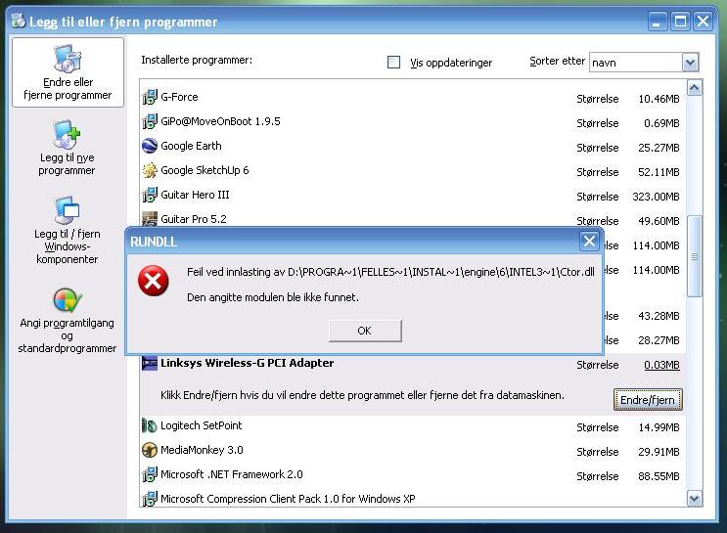Click OK in the RUNDLL dialog
The width and height of the screenshot is (727, 533).
pyautogui.click(x=365, y=331)
